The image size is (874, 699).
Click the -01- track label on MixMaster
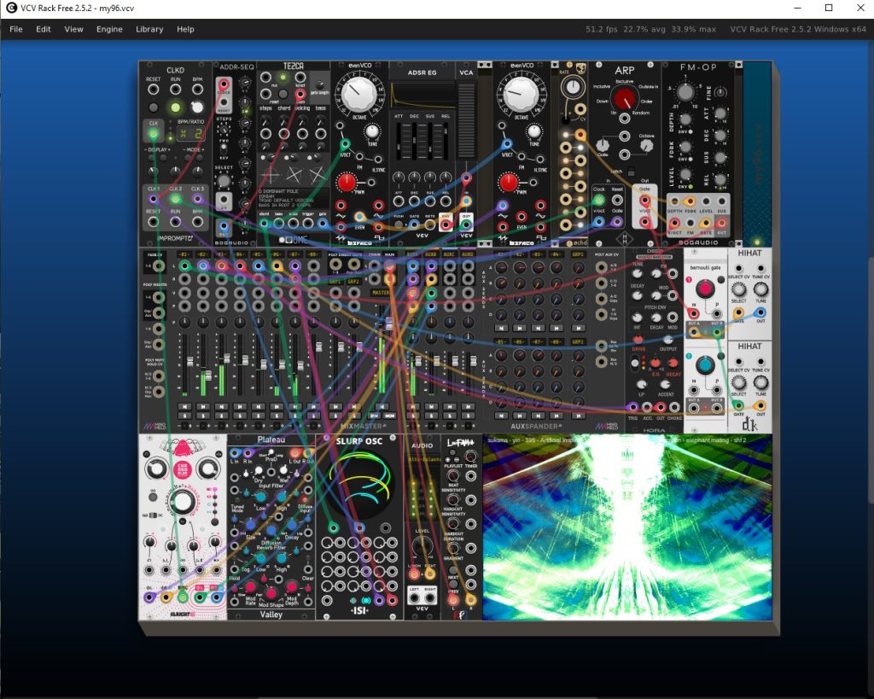(x=184, y=254)
